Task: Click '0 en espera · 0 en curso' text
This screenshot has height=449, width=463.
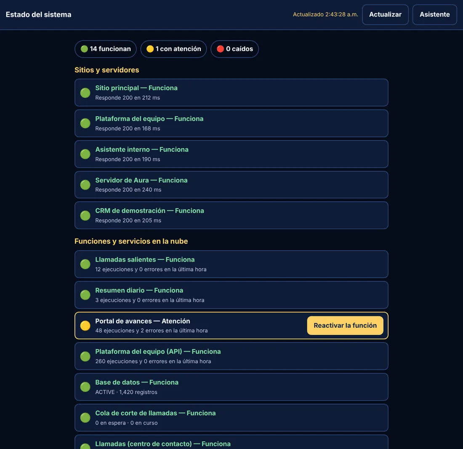Action: (126, 423)
